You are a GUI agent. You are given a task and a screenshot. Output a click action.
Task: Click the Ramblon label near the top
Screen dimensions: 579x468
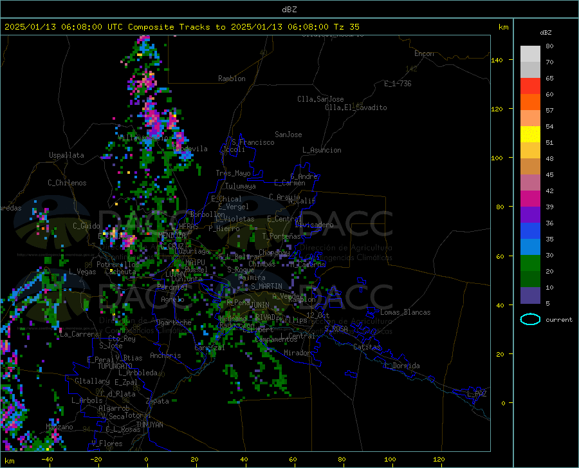pos(232,79)
